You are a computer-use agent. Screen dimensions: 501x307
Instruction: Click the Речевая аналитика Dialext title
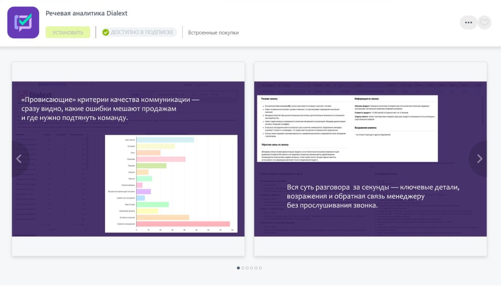(x=87, y=13)
